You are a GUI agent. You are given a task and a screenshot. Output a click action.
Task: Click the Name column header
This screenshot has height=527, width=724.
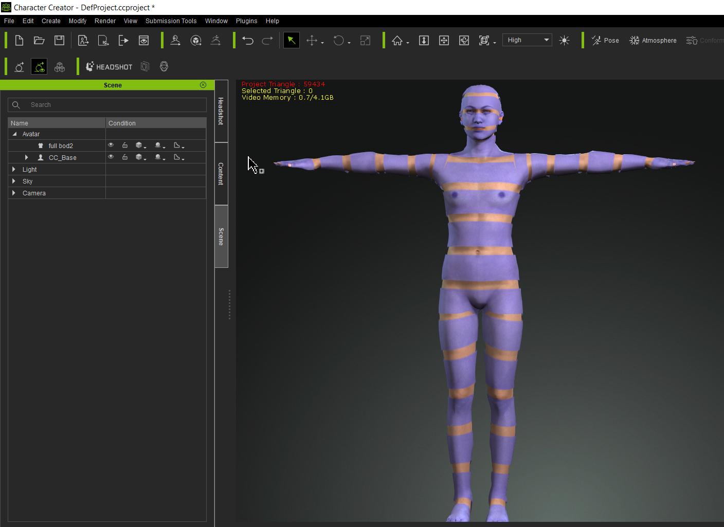(x=57, y=123)
